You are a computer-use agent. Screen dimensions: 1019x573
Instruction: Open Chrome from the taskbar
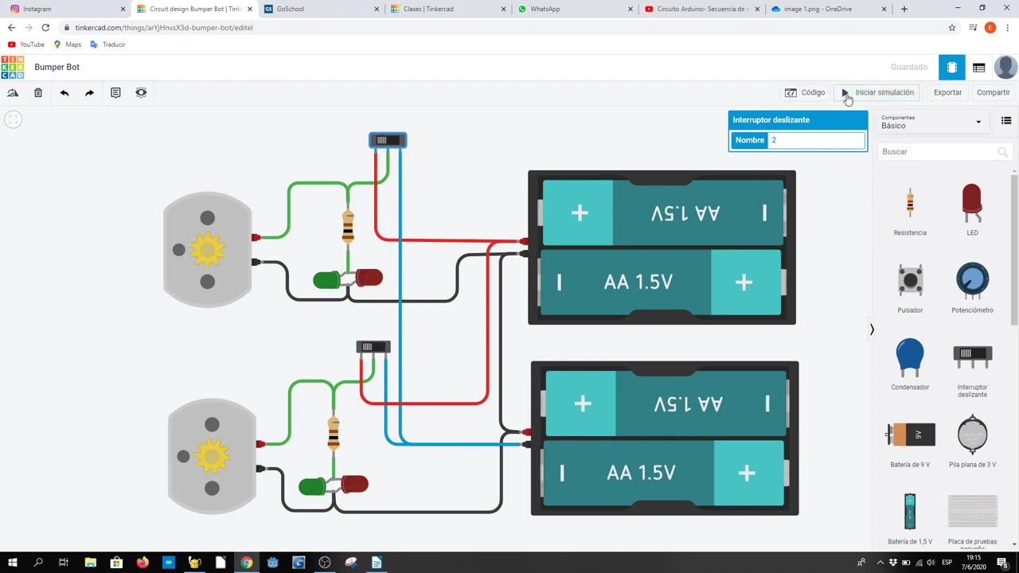tap(247, 563)
